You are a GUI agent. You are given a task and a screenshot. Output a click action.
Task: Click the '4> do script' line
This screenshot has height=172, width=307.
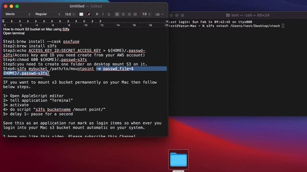point(54,109)
